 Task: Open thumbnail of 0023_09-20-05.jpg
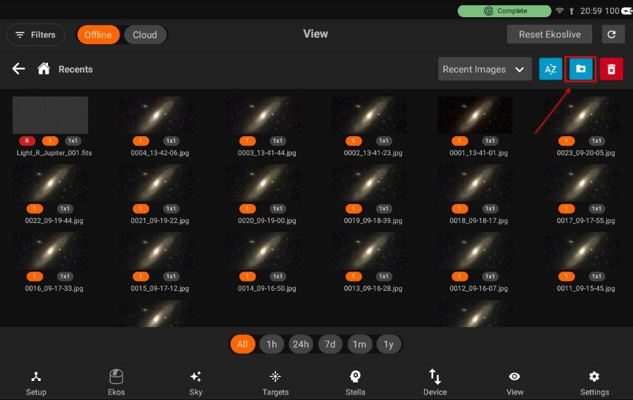tap(582, 114)
